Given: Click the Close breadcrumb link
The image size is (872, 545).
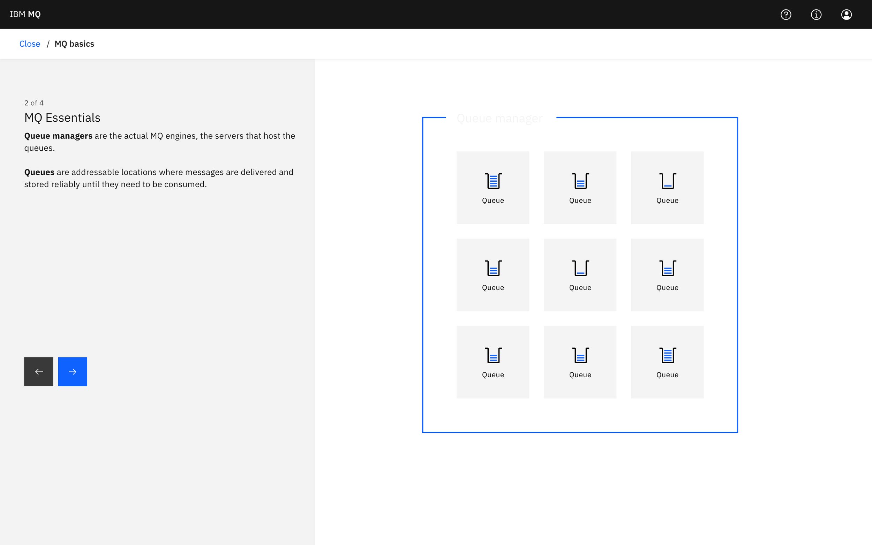Looking at the screenshot, I should [30, 44].
